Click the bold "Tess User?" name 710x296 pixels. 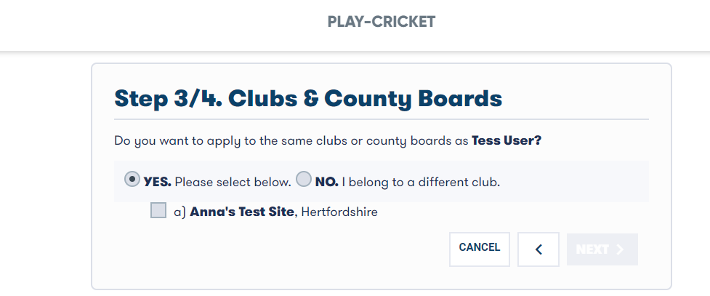(x=507, y=140)
